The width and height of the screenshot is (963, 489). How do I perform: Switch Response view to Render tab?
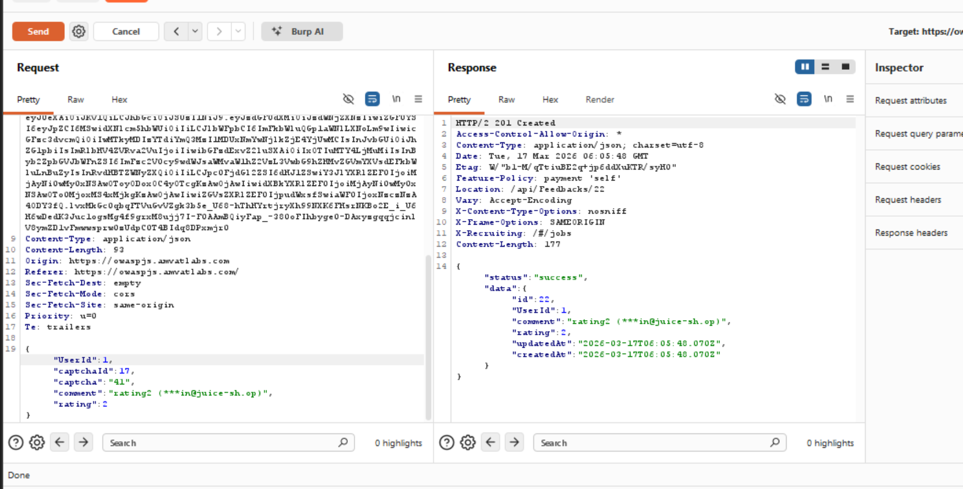(599, 100)
